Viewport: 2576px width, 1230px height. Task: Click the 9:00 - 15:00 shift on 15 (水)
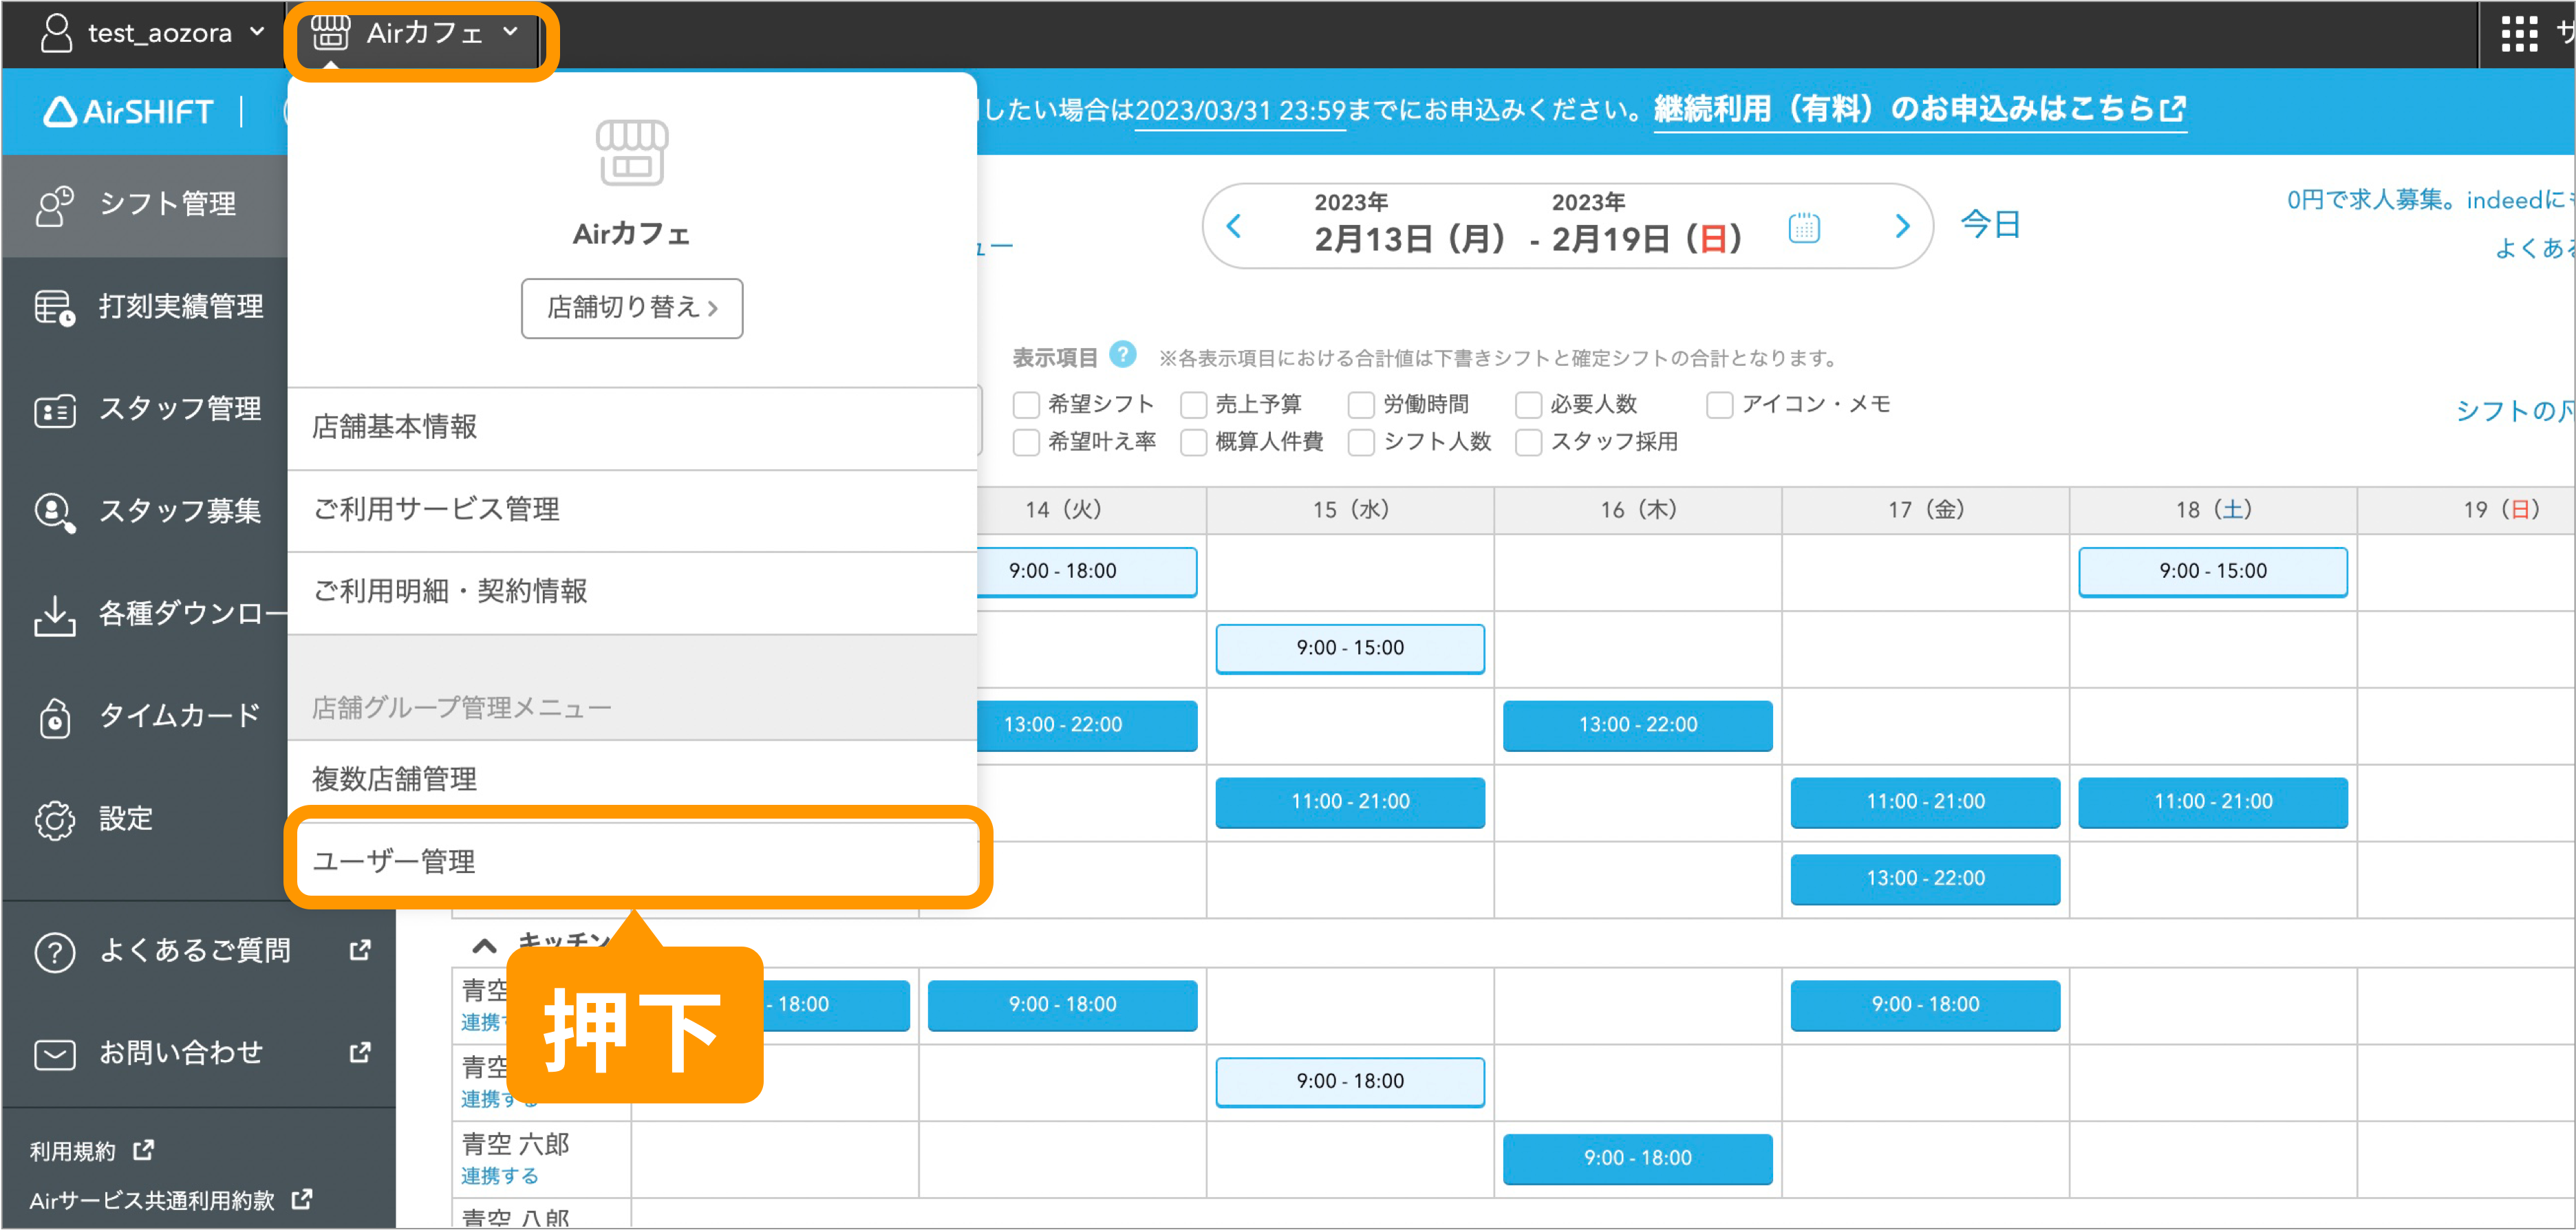coord(1350,648)
